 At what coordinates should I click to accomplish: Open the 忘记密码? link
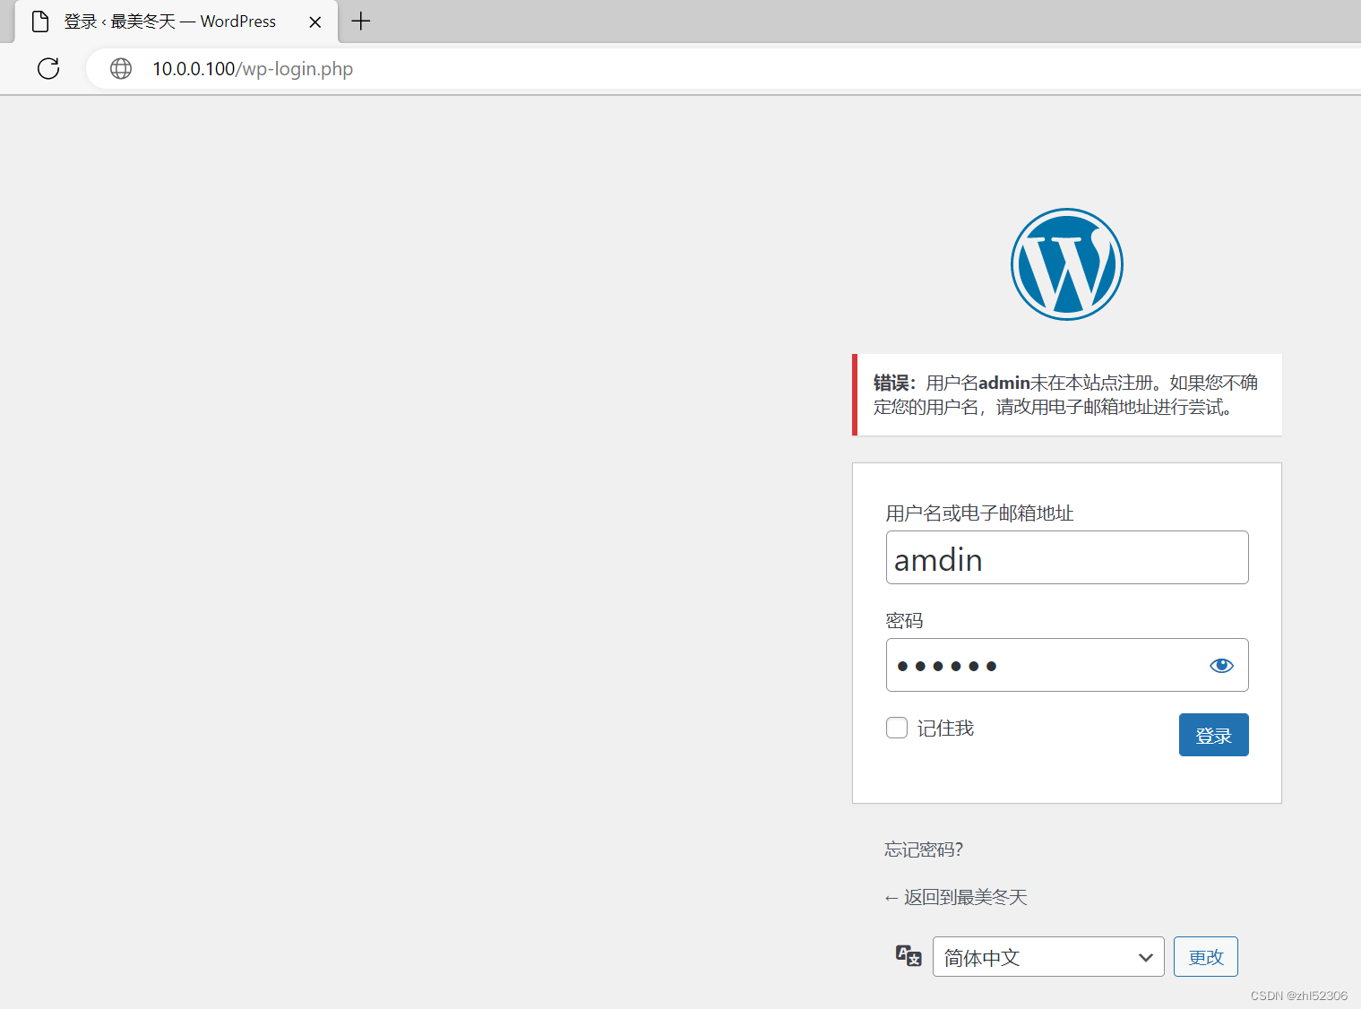(924, 849)
